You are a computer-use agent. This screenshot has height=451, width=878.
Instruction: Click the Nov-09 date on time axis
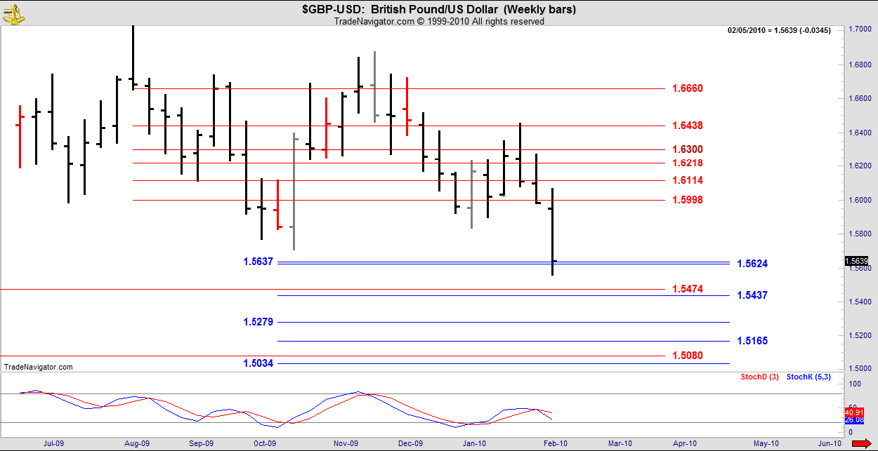click(x=346, y=443)
